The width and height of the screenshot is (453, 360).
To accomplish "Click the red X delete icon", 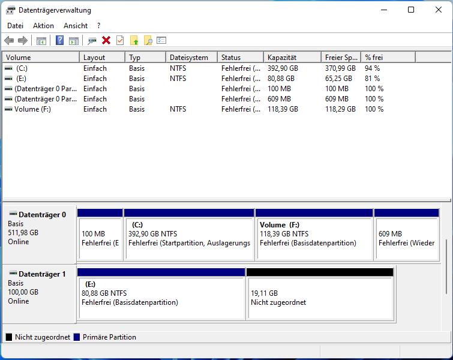I will pyautogui.click(x=106, y=40).
